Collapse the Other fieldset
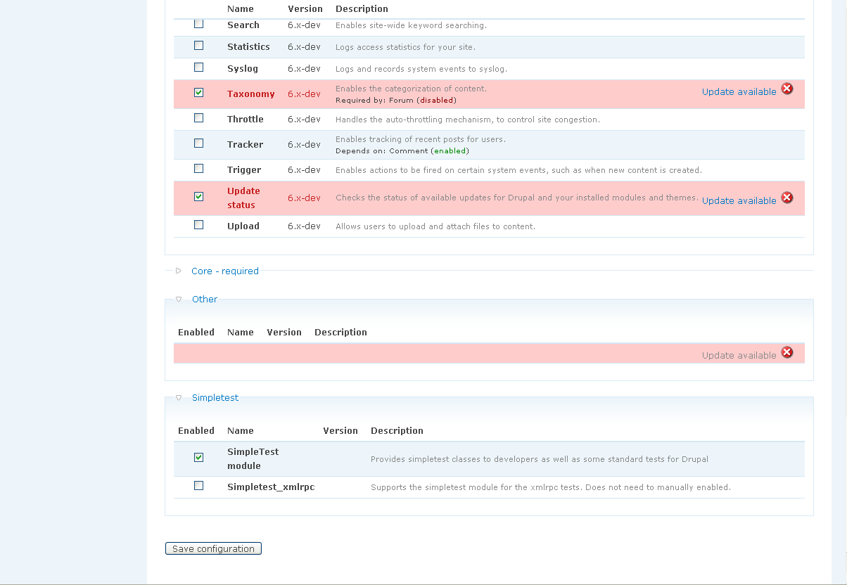Viewport: 847px width, 585px height. pyautogui.click(x=205, y=299)
